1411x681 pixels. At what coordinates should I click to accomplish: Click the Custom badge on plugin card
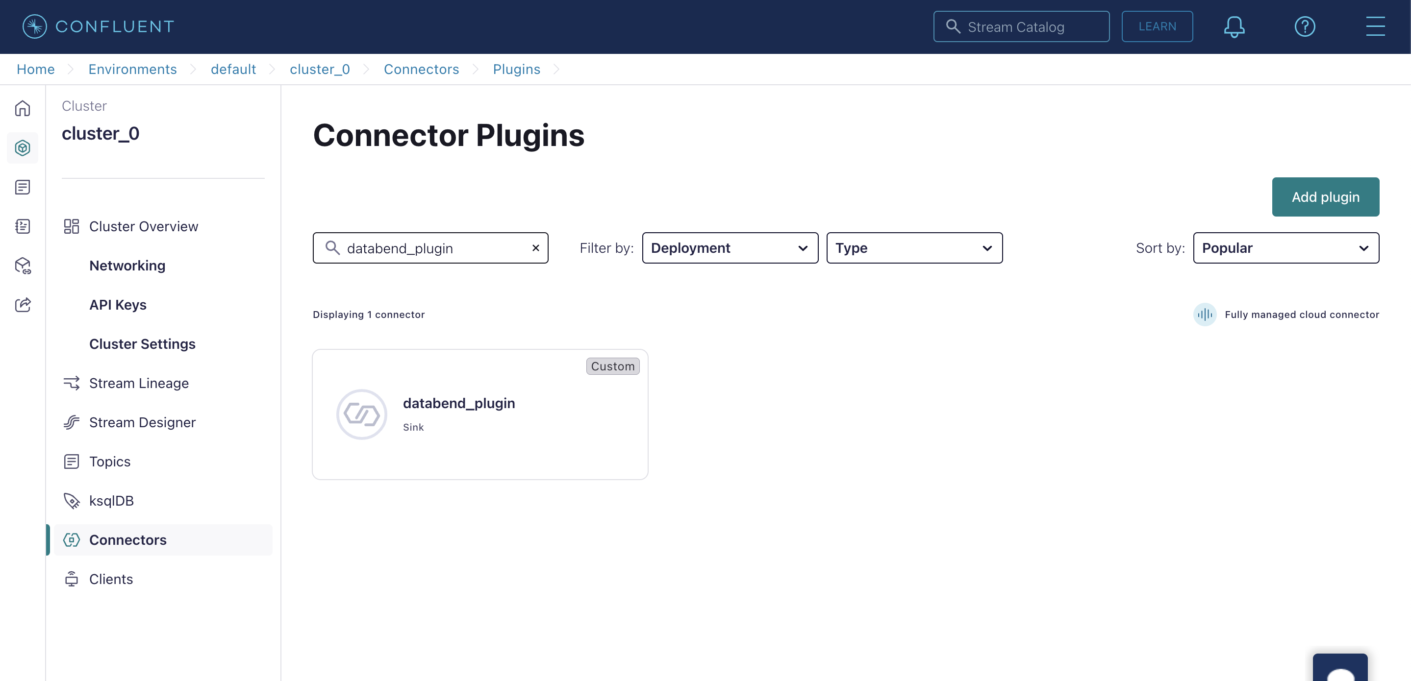pos(612,366)
